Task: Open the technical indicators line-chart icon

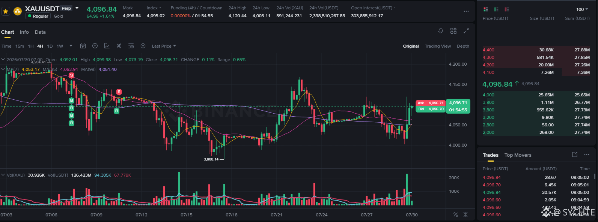Action: coord(107,46)
